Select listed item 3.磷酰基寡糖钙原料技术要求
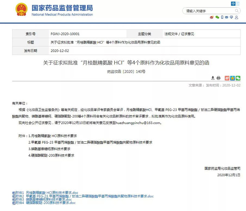 coord(49,149)
